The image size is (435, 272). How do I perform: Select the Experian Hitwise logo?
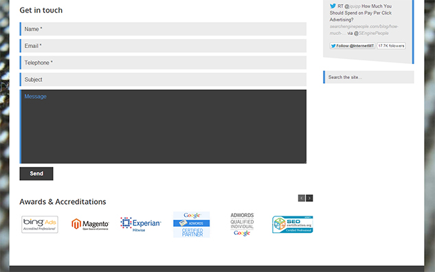point(141,225)
